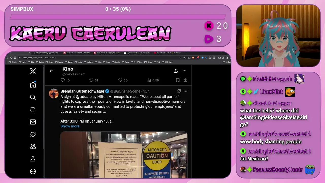The width and height of the screenshot is (325, 183).
Task: Click AbsoluteGroyper username in chat
Action: 272,103
